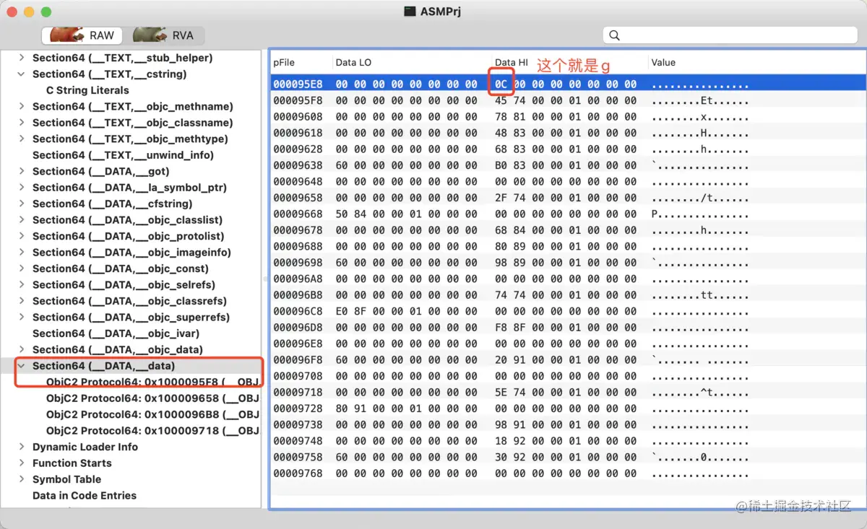Viewport: 867px width, 529px height.
Task: Click the ASMPrj document icon in title bar
Action: click(410, 12)
